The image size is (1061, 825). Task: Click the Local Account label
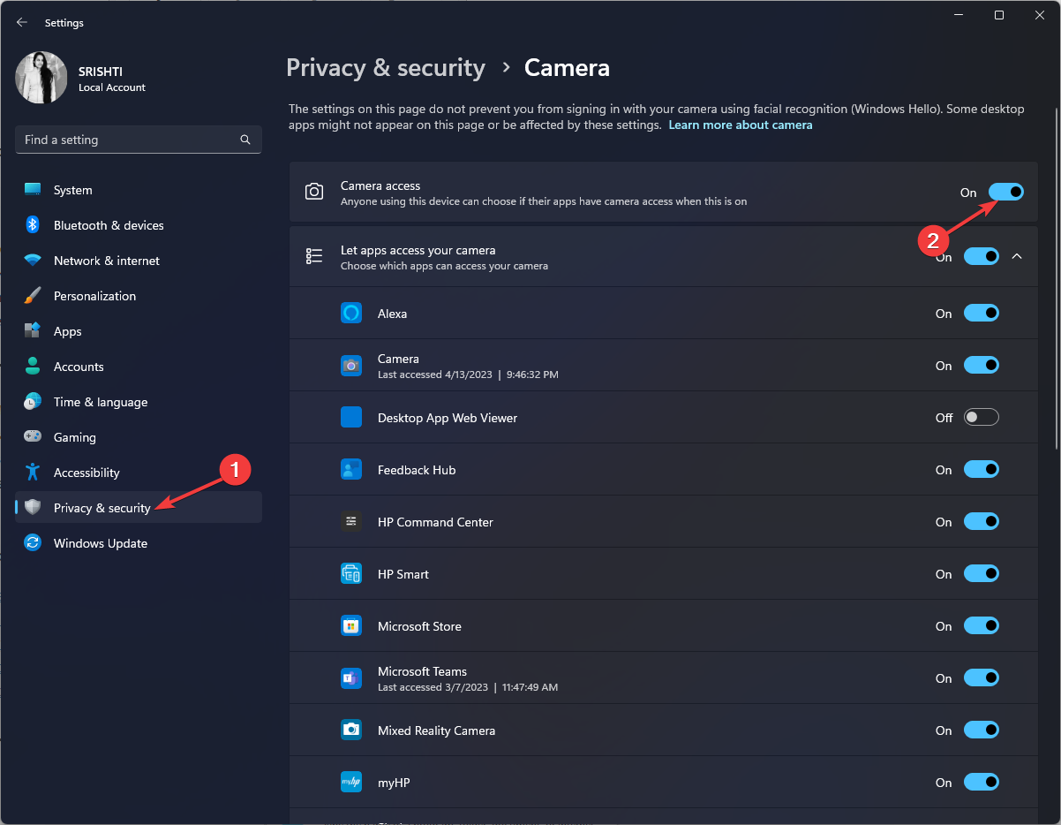pos(112,87)
